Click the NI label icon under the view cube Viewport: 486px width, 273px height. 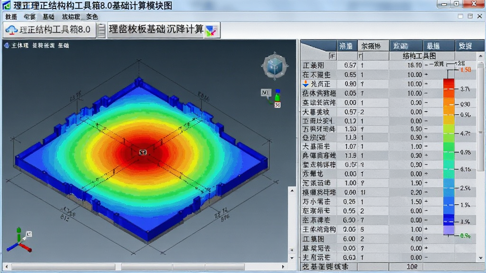coord(266,92)
